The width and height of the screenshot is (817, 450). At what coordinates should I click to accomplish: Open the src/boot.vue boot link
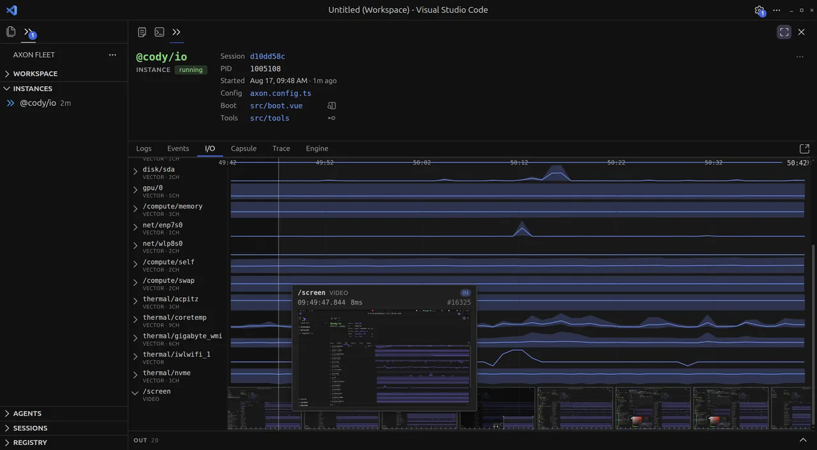coord(276,106)
